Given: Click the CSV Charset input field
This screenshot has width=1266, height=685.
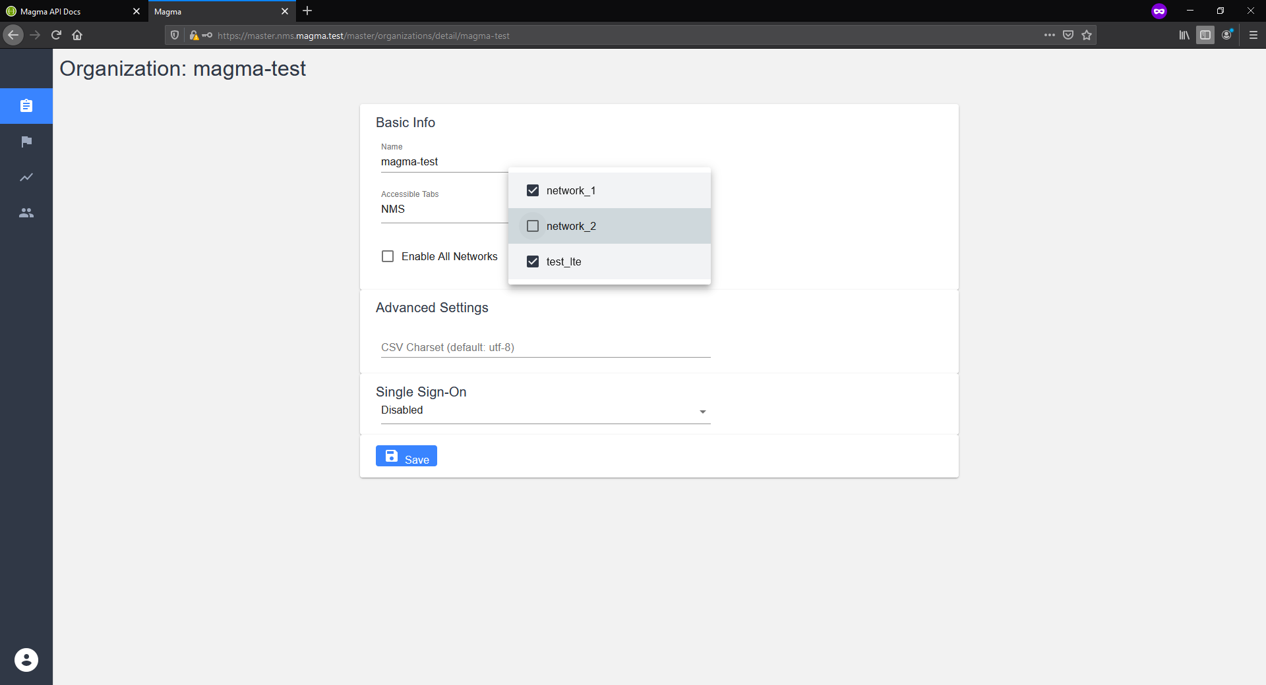Looking at the screenshot, I should click(x=545, y=347).
